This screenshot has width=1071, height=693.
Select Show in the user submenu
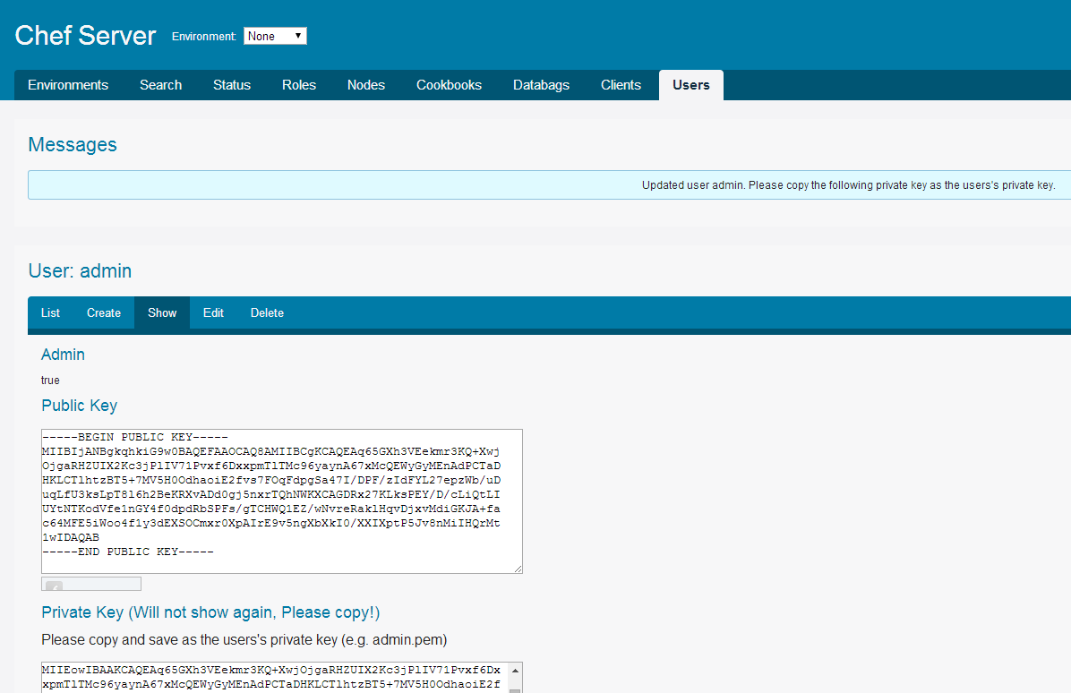coord(162,312)
